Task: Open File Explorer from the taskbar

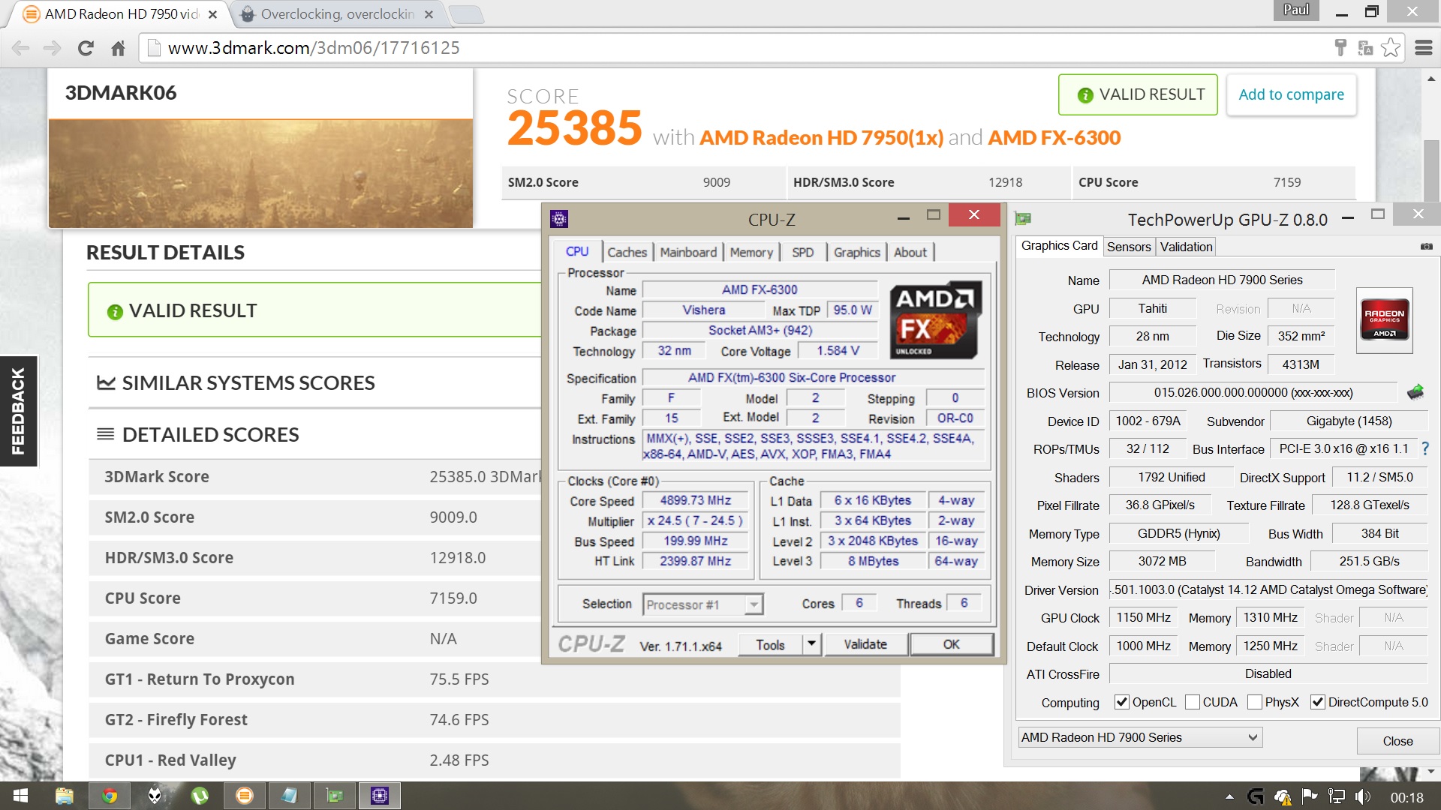Action: point(65,795)
